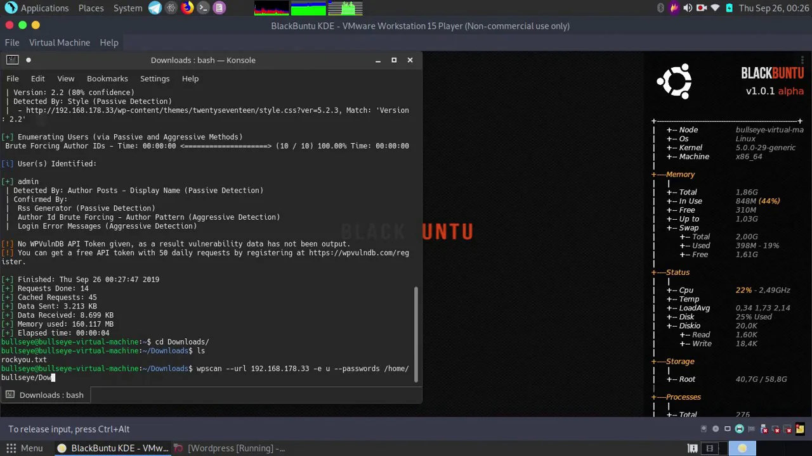This screenshot has width=812, height=456.
Task: Click the battery charging indicator
Action: pyautogui.click(x=729, y=8)
